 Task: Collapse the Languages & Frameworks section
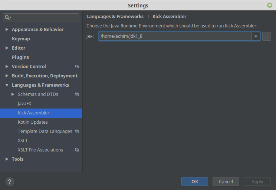(7, 85)
